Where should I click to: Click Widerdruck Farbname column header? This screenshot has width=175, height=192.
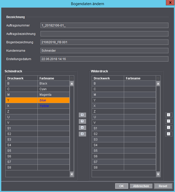[140, 78]
